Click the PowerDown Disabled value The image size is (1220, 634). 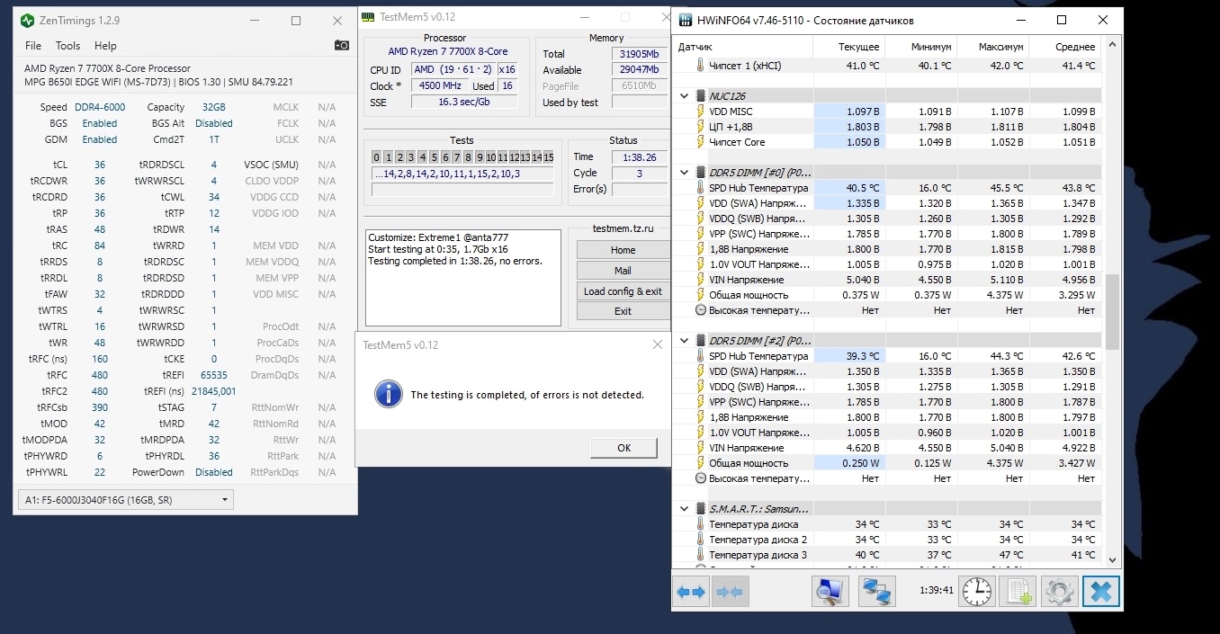[x=213, y=472]
